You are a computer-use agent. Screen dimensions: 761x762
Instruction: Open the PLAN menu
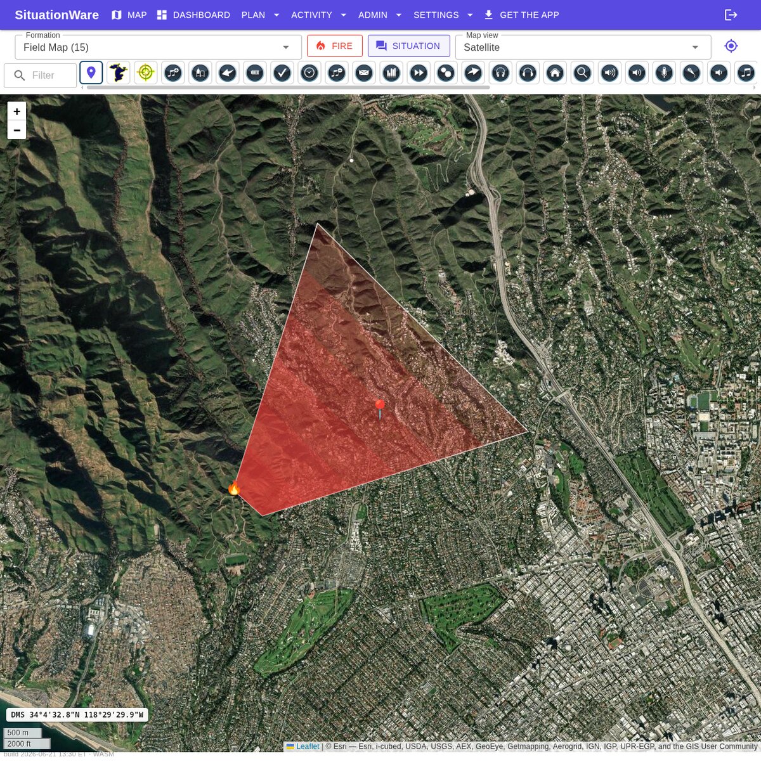click(253, 15)
